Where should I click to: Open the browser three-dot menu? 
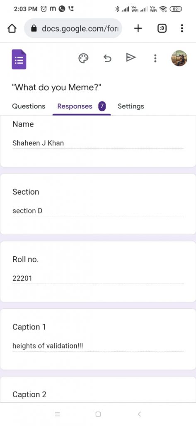tap(182, 28)
